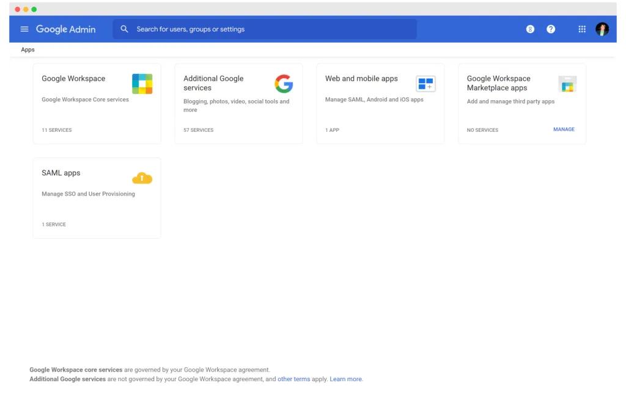626x397 pixels.
Task: Click the SAML apps cloud lock icon
Action: click(x=142, y=178)
